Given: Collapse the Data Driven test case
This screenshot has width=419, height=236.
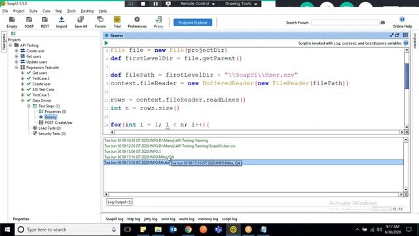Looking at the screenshot, I should pyautogui.click(x=22, y=100).
